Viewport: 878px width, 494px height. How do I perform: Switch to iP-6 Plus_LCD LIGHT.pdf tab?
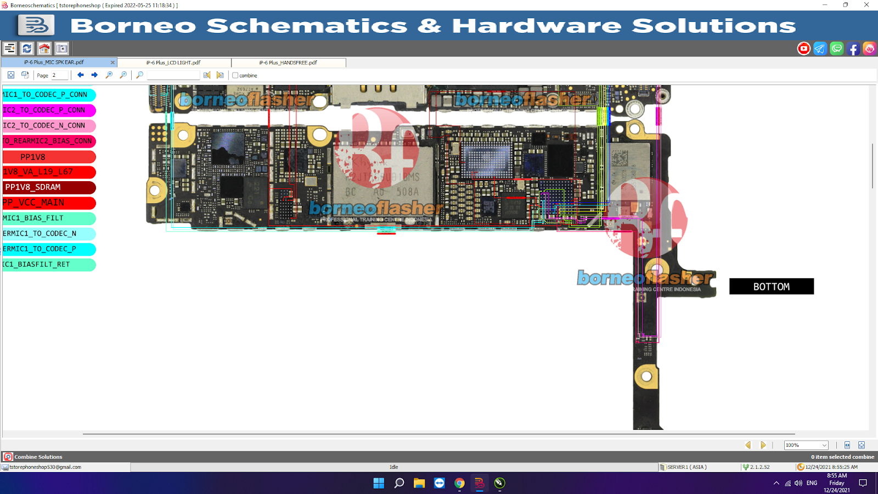(x=173, y=63)
